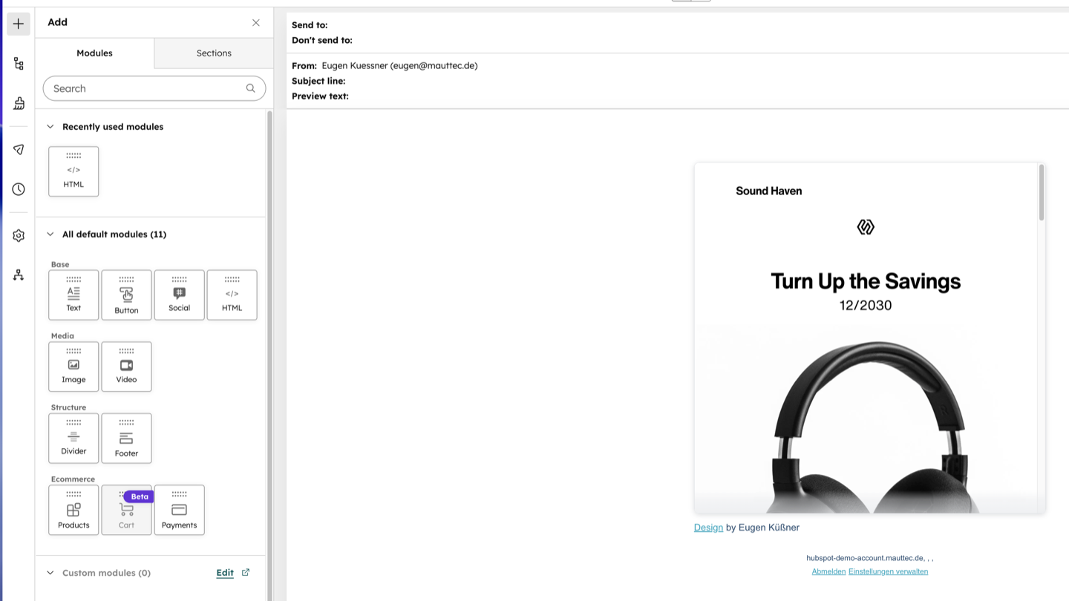Switch to the Sections tab
The image size is (1069, 601).
[x=213, y=53]
